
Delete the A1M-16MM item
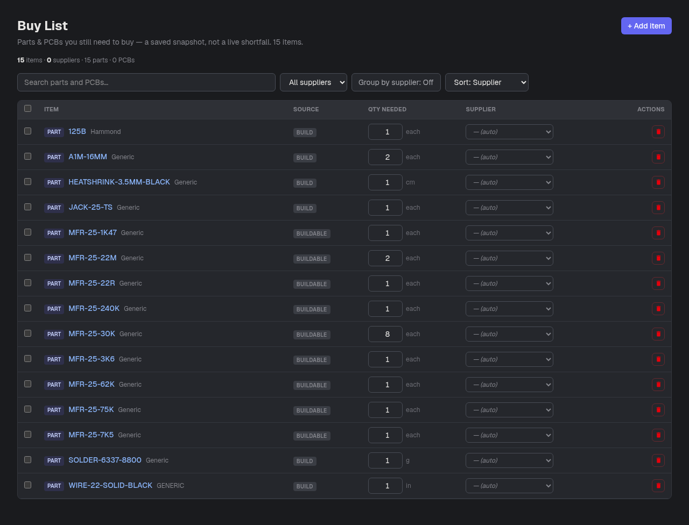(658, 157)
